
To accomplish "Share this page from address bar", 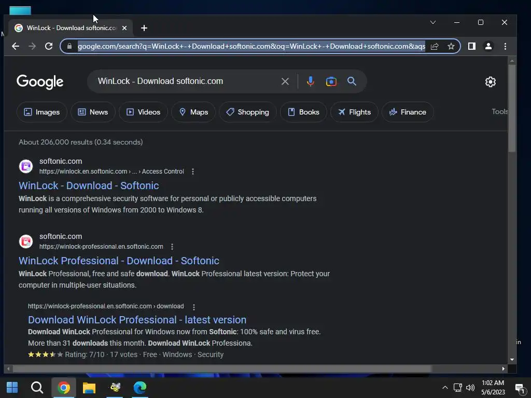I will tap(435, 46).
